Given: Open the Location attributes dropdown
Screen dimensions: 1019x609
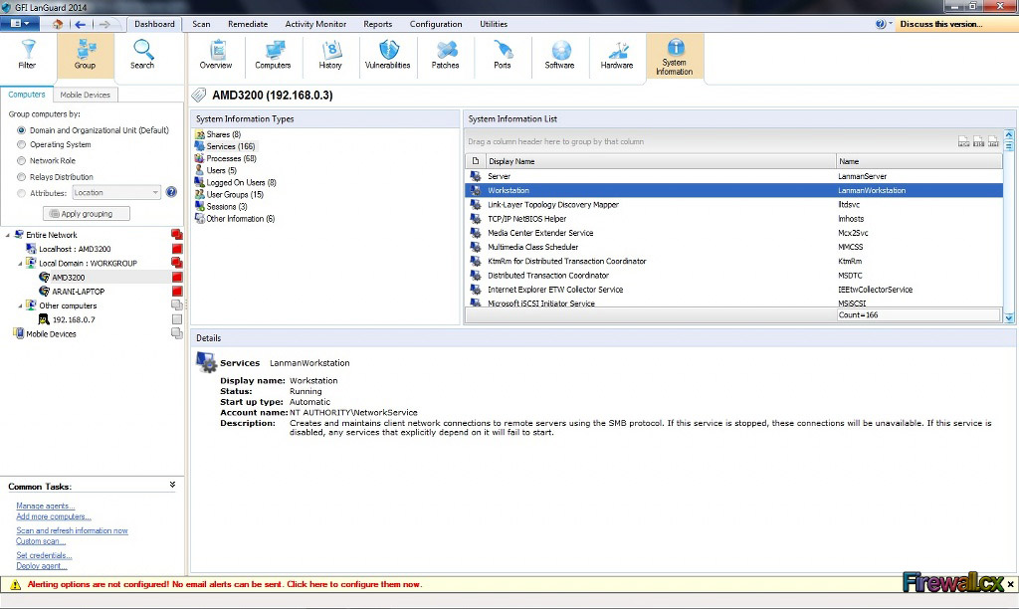Looking at the screenshot, I should pyautogui.click(x=115, y=192).
